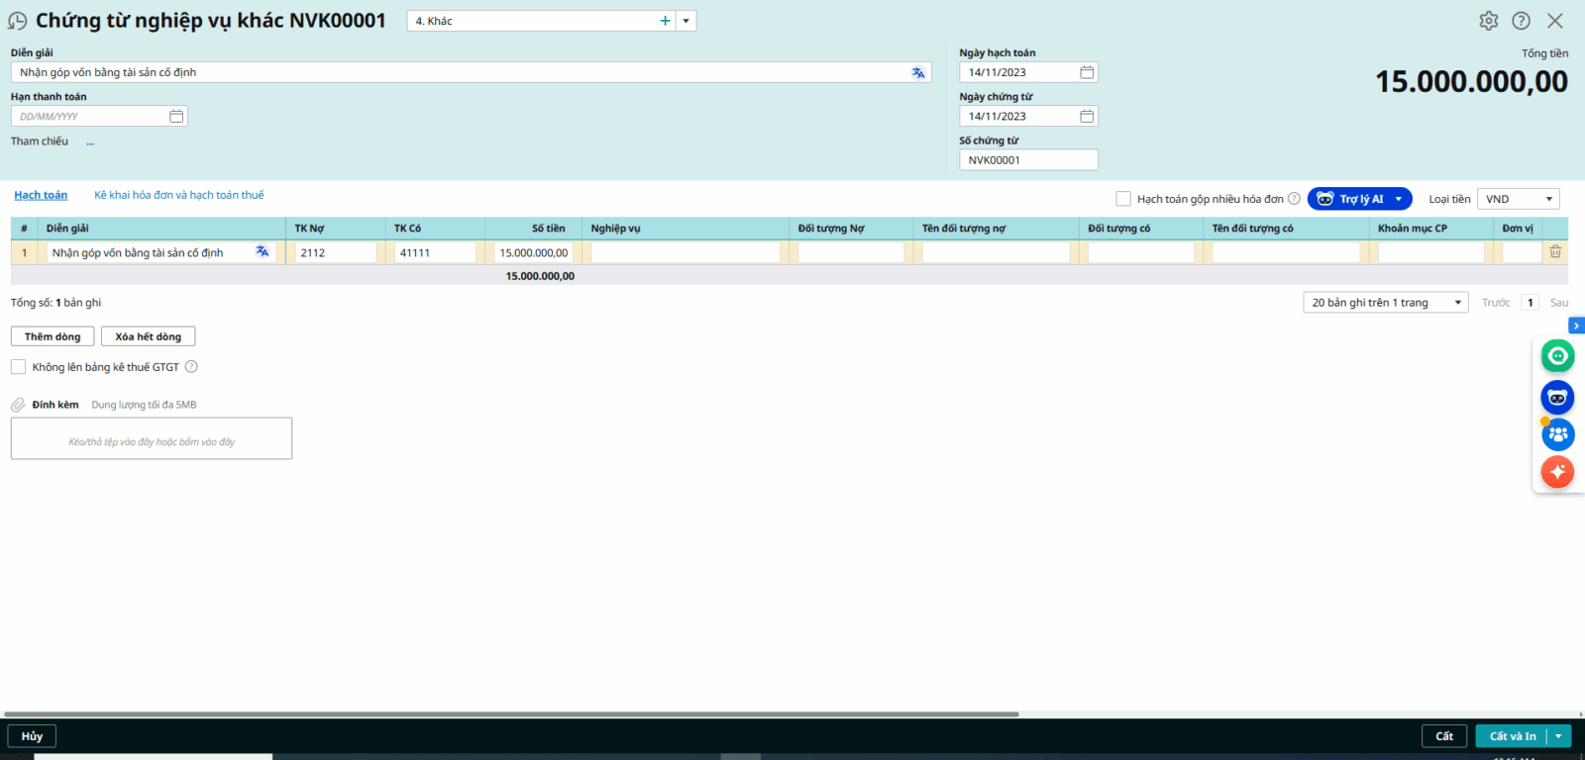Click the plus icon beside '4. Khác'
The height and width of the screenshot is (760, 1585).
(665, 21)
